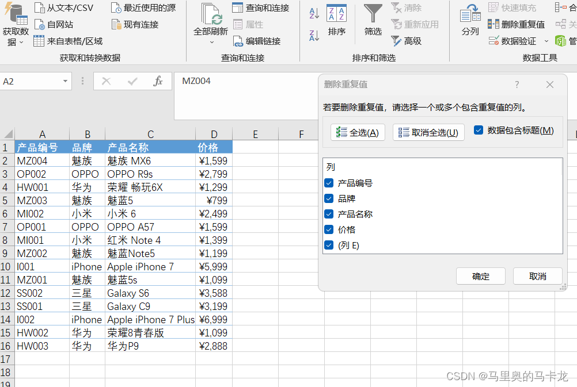Click 重新应用 filter
Viewport: 577px width, 387px height.
click(x=415, y=25)
